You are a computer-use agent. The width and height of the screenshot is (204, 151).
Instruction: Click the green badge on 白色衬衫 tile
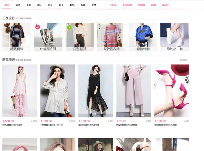point(69,27)
